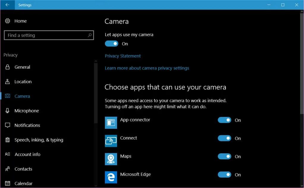Image resolution: width=304 pixels, height=188 pixels.
Task: Open the Location privacy section
Action: (x=23, y=82)
